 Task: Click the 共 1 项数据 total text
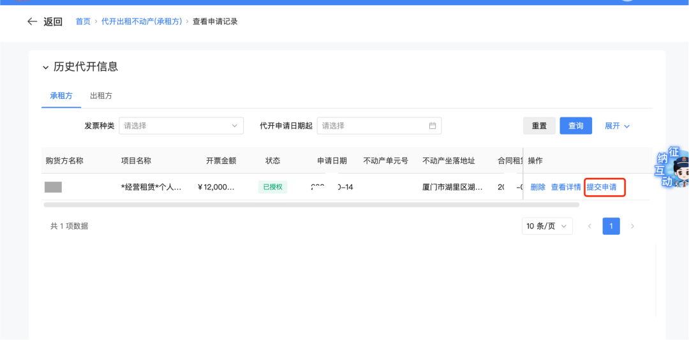69,226
